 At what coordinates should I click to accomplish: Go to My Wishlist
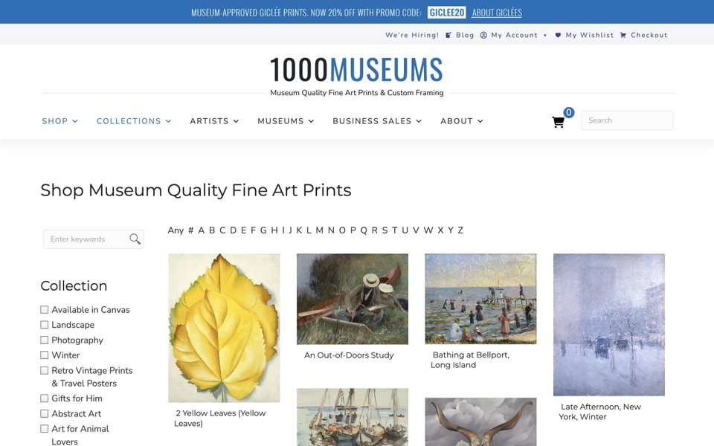coord(590,35)
